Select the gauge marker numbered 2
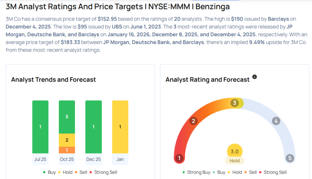312x179 pixels. click(x=193, y=121)
